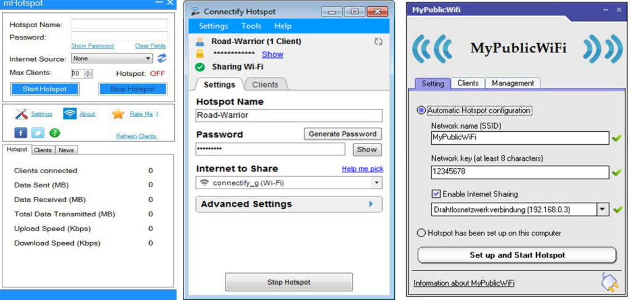Increase Max Clients with the stepper arrows
The image size is (631, 300).
[x=89, y=71]
